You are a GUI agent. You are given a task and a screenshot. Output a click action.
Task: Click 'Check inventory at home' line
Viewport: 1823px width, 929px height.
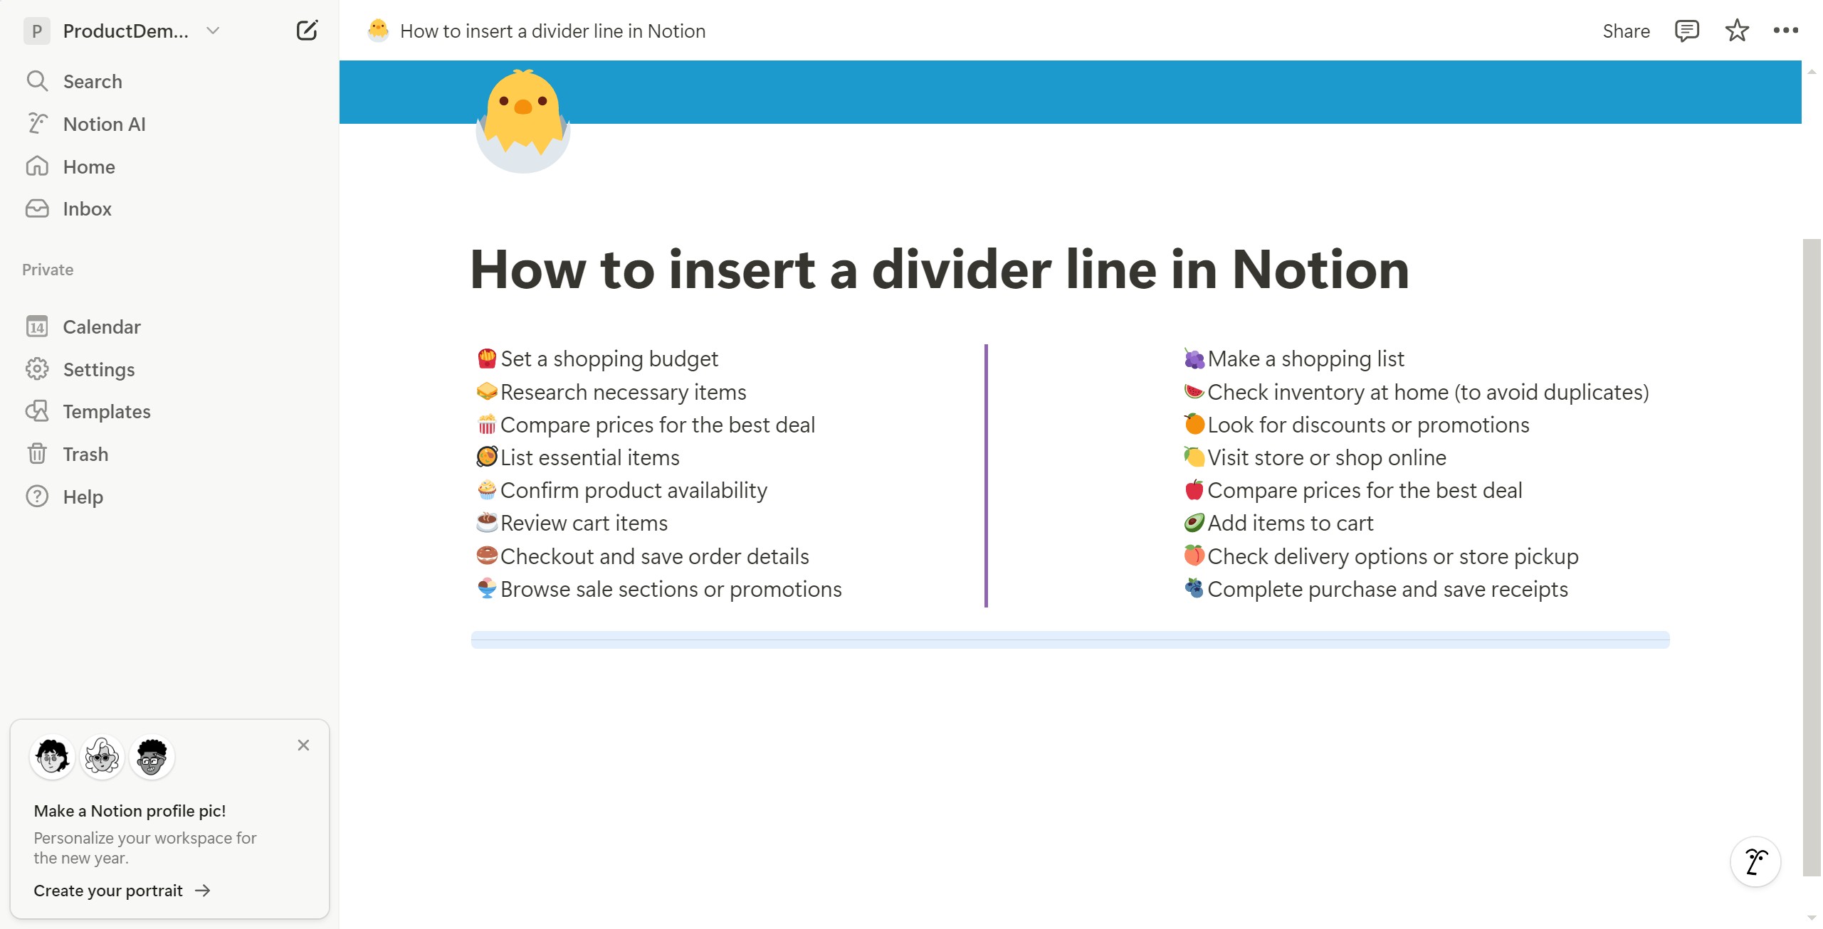[1428, 392]
